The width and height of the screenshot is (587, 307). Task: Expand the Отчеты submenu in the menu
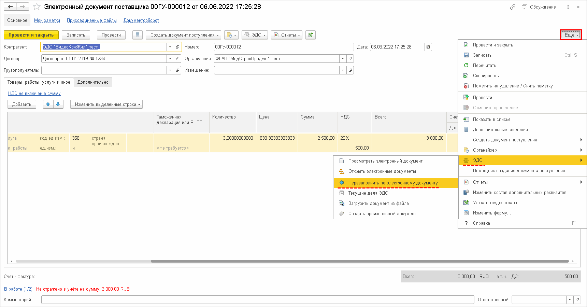(522, 182)
